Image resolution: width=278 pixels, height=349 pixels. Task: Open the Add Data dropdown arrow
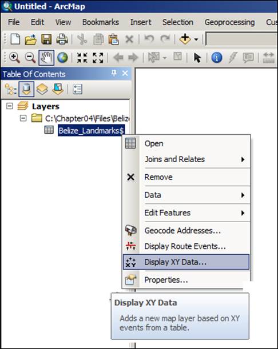click(x=196, y=39)
